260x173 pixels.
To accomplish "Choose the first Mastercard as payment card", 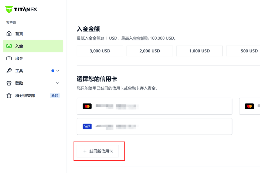I will coord(154,106).
